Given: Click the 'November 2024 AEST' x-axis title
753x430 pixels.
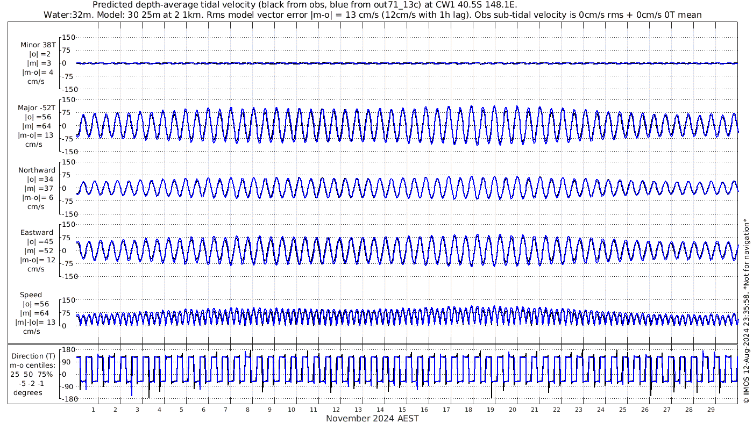Looking at the screenshot, I should 372,419.
